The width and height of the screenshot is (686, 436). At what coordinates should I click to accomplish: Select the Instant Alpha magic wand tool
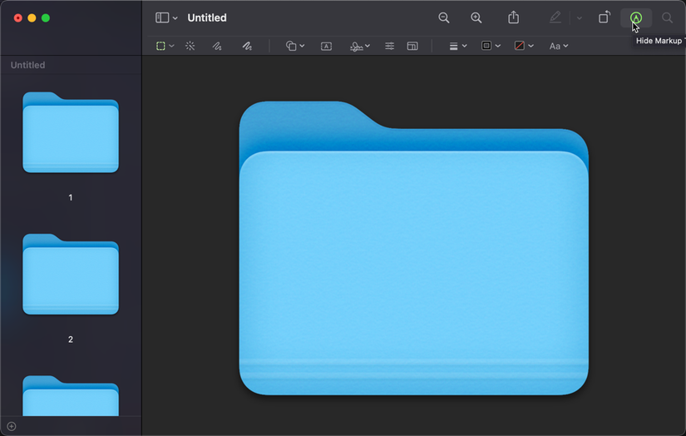(x=190, y=47)
